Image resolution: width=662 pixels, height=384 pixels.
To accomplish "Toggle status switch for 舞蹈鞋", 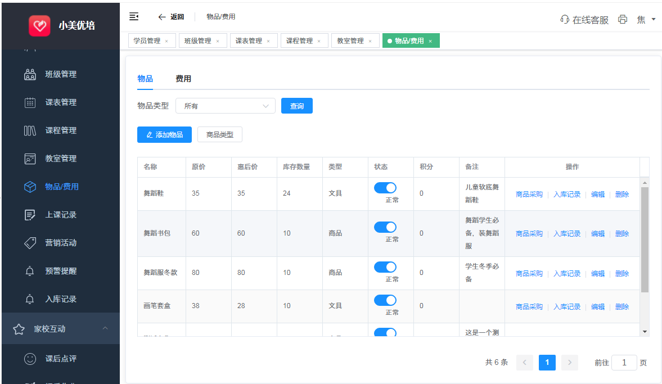I will pos(385,188).
